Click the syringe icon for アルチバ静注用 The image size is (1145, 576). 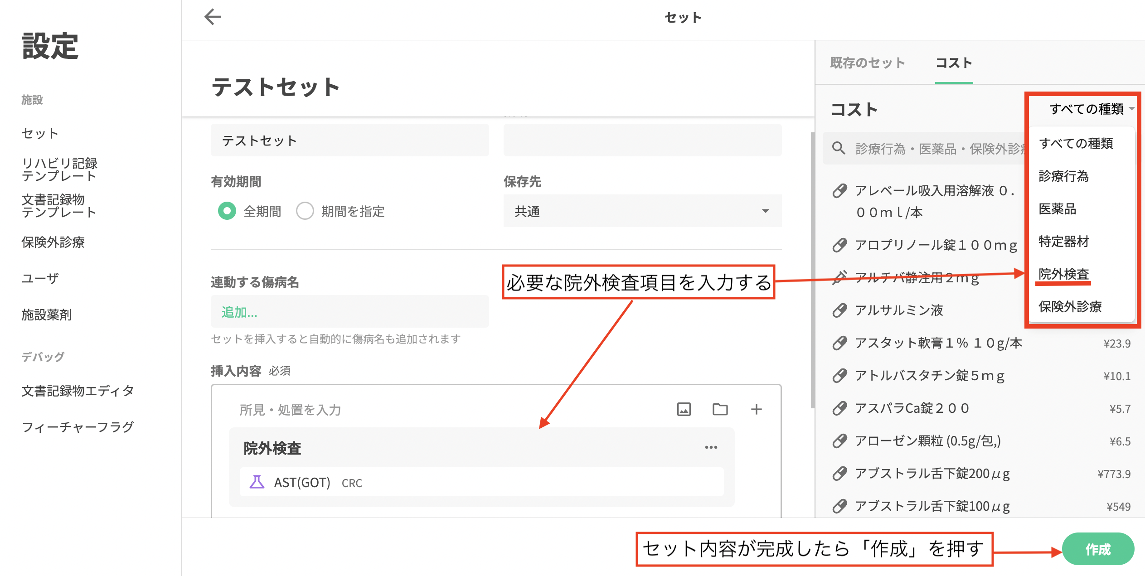tap(839, 277)
